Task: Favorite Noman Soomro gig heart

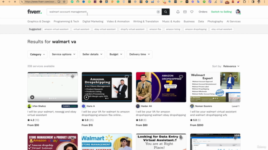Action: coord(235,77)
